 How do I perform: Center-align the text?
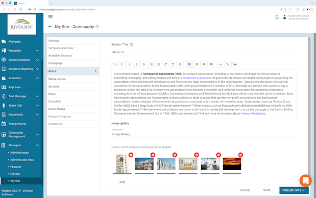(196, 64)
